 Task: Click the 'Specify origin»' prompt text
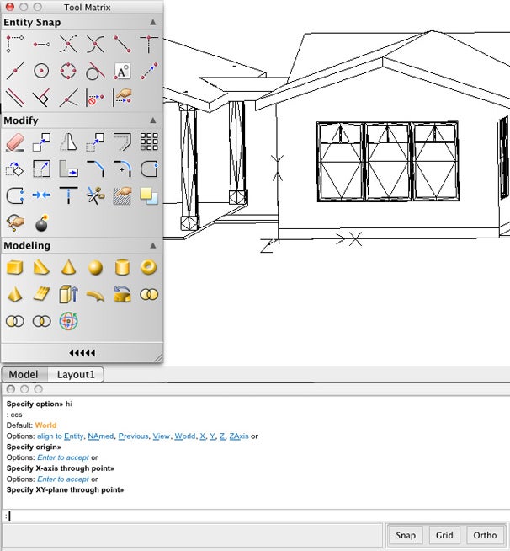click(x=34, y=447)
